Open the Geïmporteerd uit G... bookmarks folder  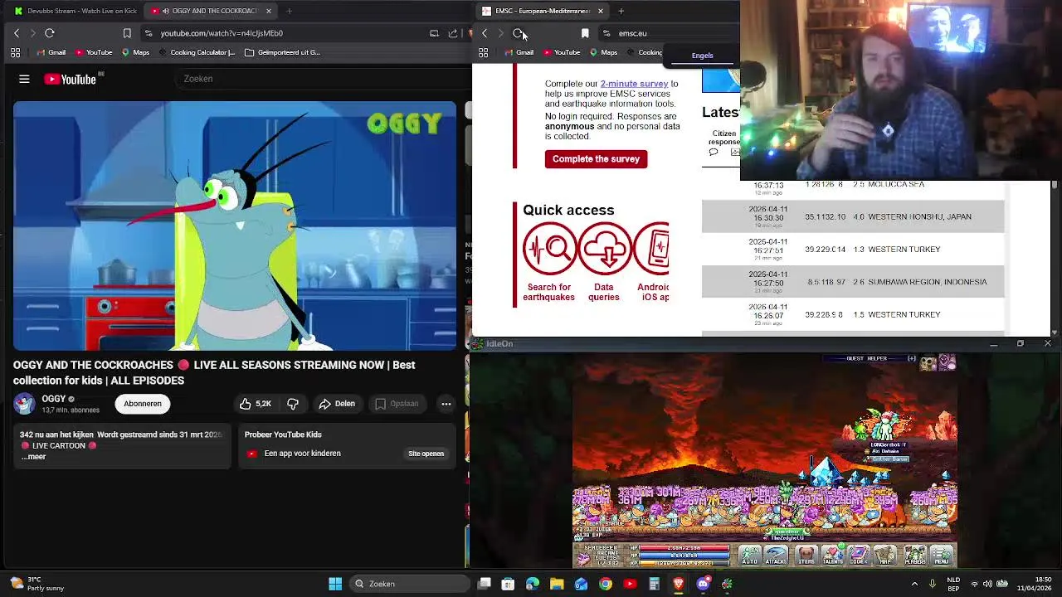pos(282,52)
